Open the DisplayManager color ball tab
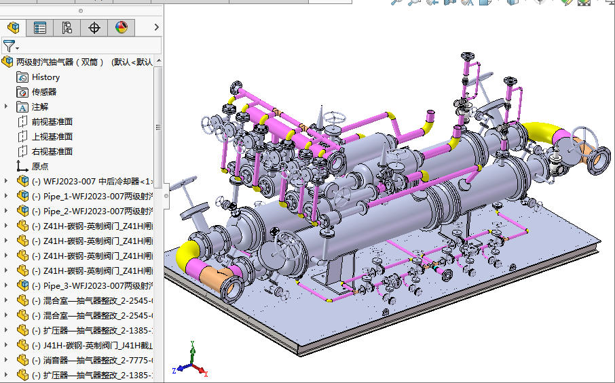This screenshot has width=615, height=383. coord(122,28)
